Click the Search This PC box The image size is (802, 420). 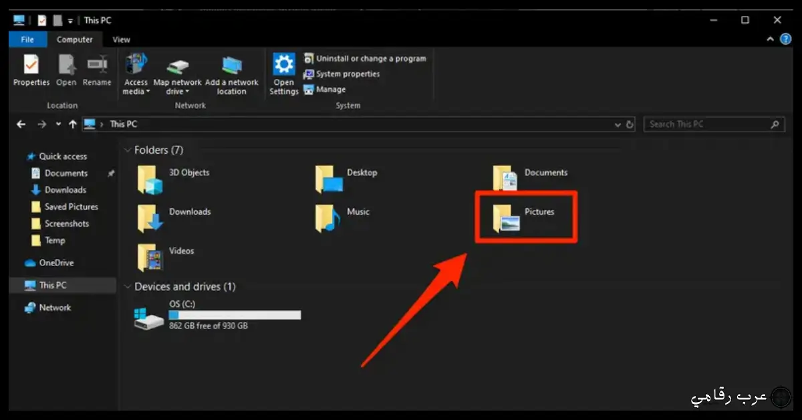[714, 124]
